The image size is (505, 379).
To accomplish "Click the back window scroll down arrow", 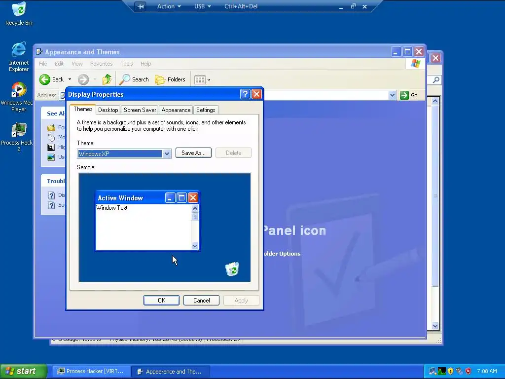I will tap(435, 326).
